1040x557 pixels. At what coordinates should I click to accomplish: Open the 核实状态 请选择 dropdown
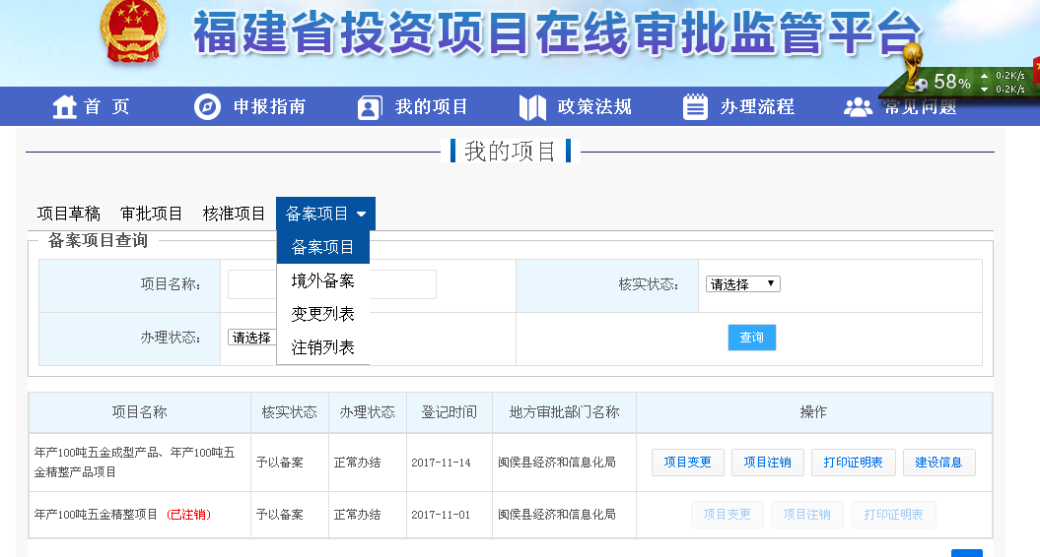pyautogui.click(x=743, y=284)
